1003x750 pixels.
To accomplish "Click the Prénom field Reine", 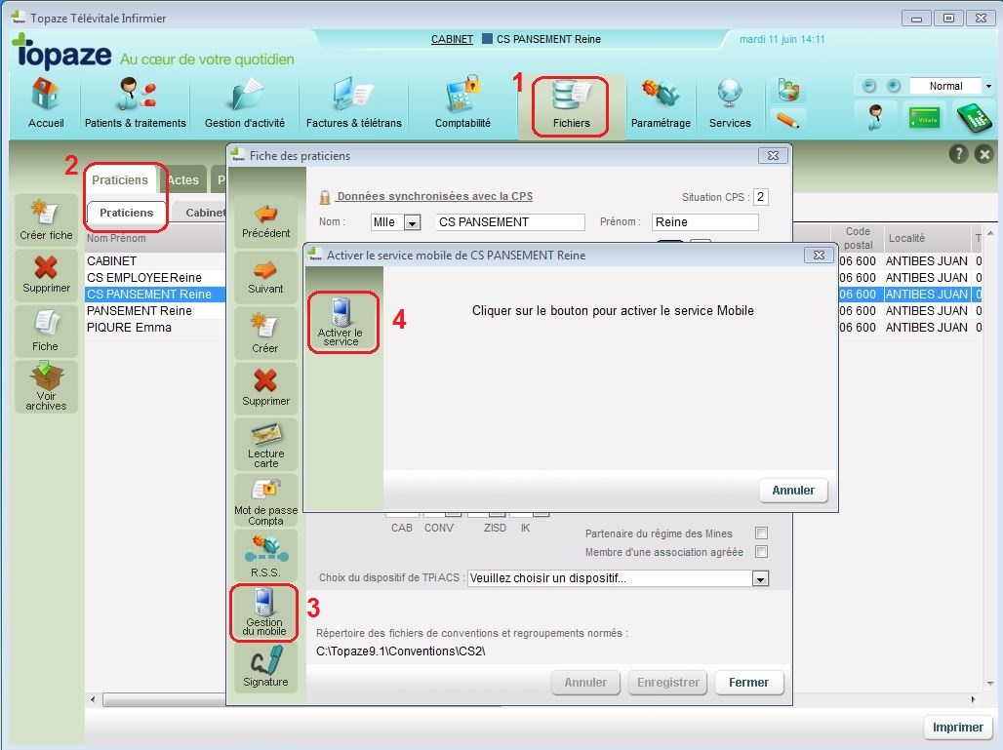I will (x=704, y=221).
